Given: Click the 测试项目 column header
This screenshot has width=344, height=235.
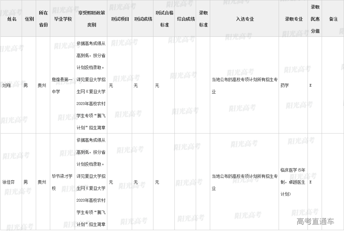Looking at the screenshot, I should tap(120, 19).
